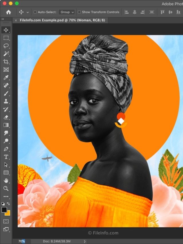The height and width of the screenshot is (244, 183).
Task: Expand the Move tool preset picker arrow
Action: (x=27, y=12)
